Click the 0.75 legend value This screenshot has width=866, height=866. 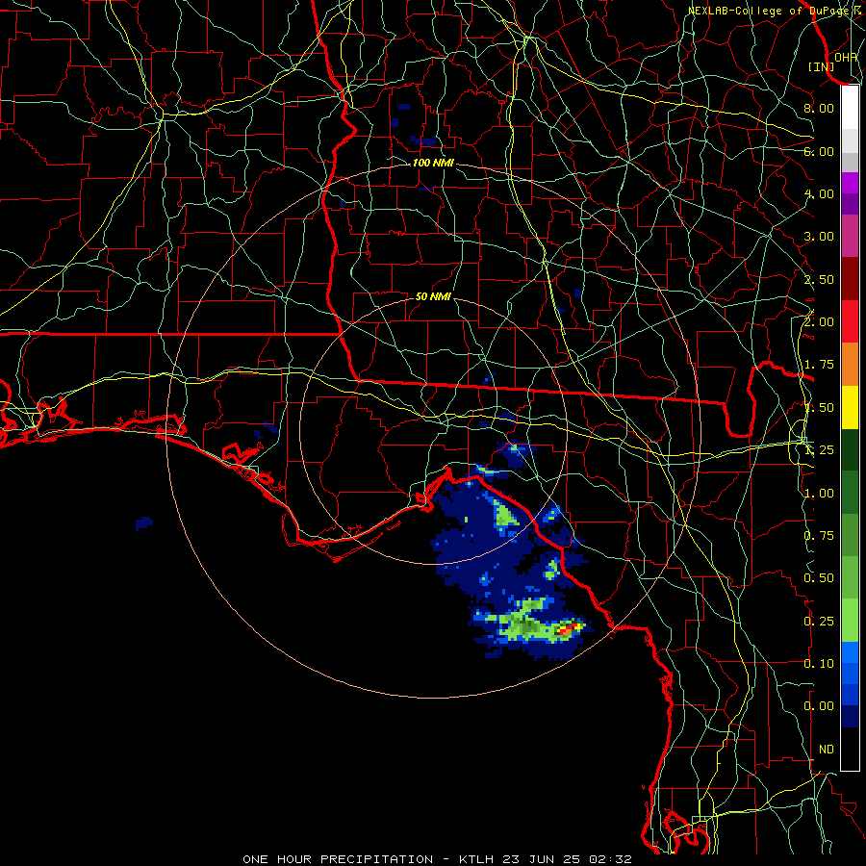[819, 536]
